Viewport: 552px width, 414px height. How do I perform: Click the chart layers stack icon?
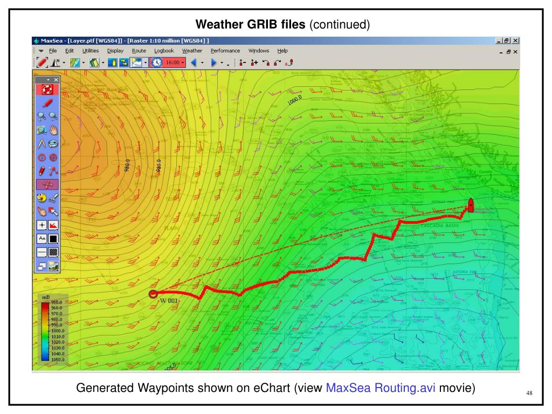(x=94, y=63)
